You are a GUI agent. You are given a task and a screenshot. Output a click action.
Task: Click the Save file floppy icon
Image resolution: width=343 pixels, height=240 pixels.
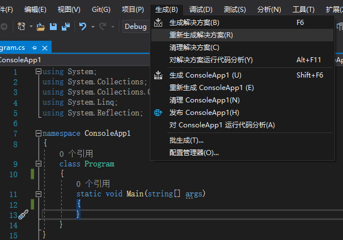(x=53, y=26)
